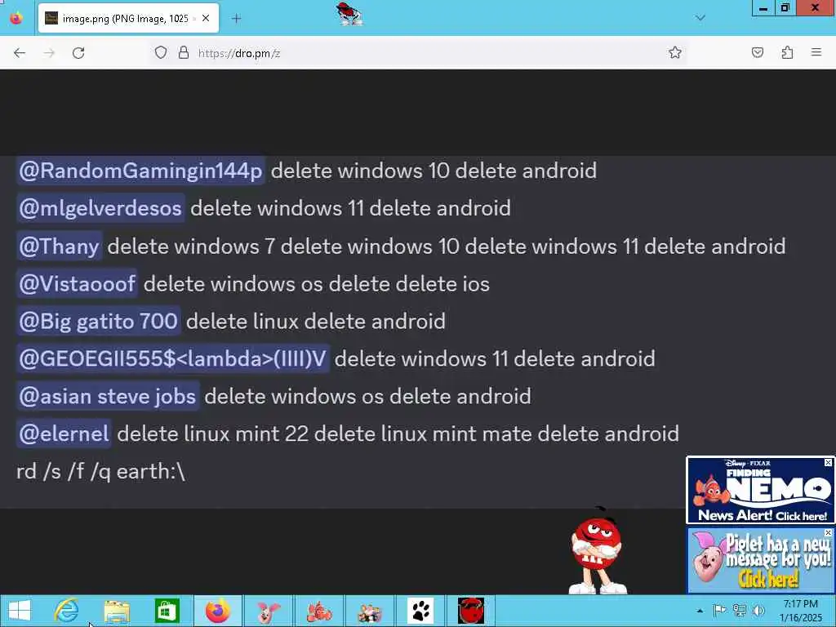Screen dimensions: 836x627
Task: Go back to the previous page
Action: coord(20,53)
